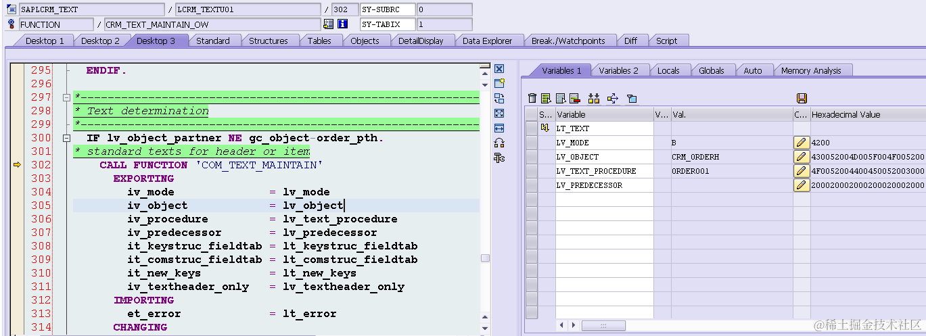Switch to the Desktop 1 tab
This screenshot has height=336, width=926.
point(45,41)
